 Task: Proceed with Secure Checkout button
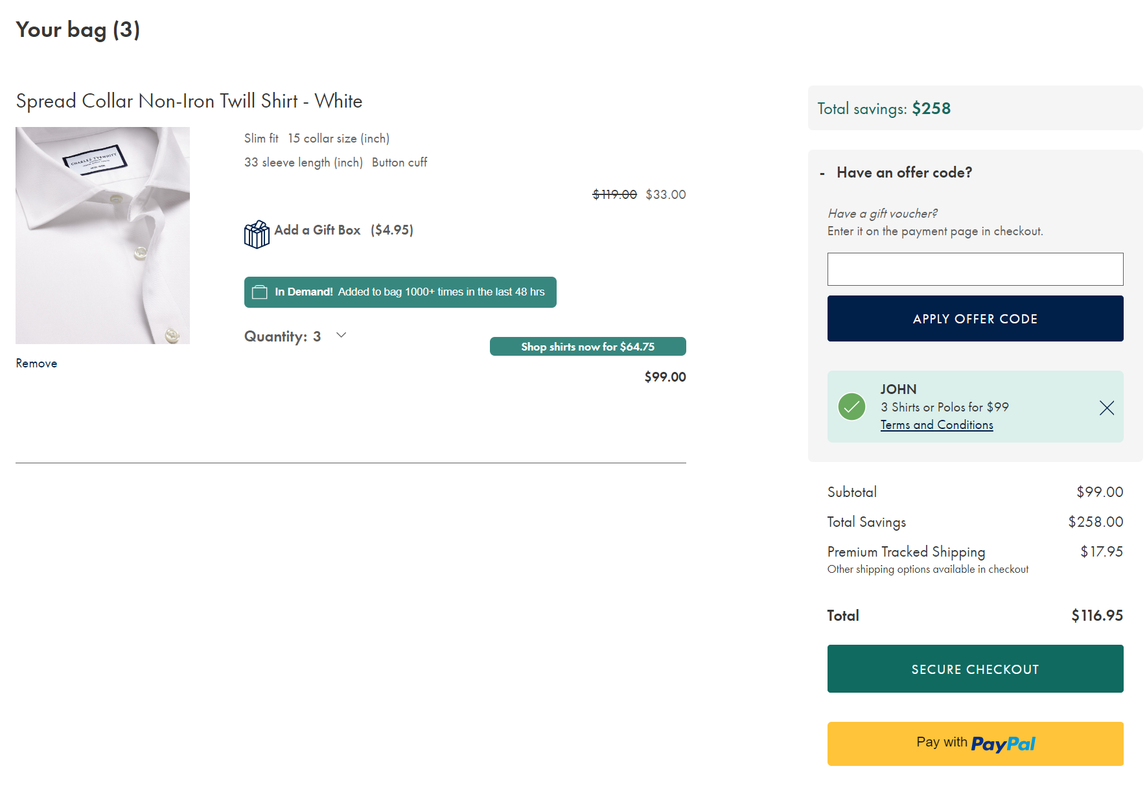pos(975,669)
